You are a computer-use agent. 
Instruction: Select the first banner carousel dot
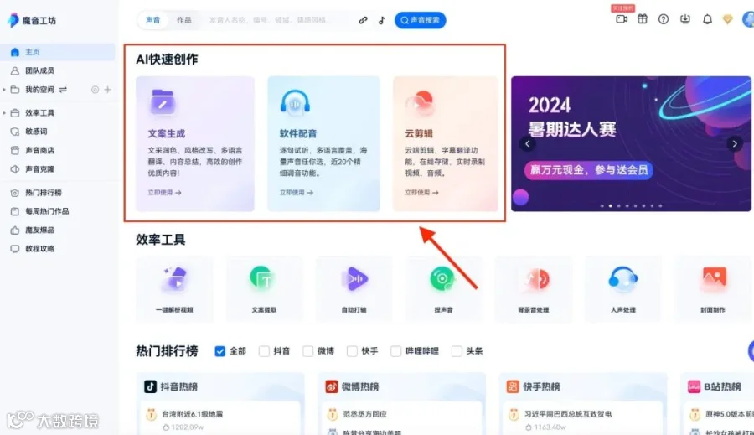point(602,205)
